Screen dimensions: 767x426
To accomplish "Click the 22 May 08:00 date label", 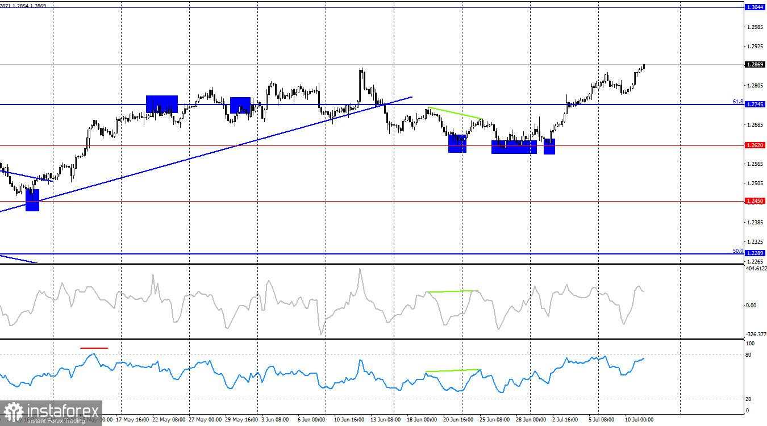I will click(x=169, y=420).
